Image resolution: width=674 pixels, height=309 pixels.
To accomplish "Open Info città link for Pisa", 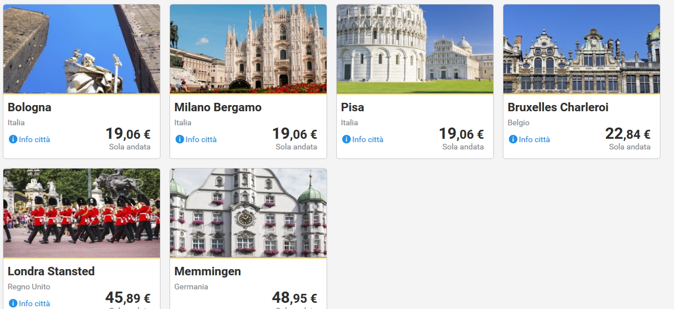I will (x=368, y=139).
